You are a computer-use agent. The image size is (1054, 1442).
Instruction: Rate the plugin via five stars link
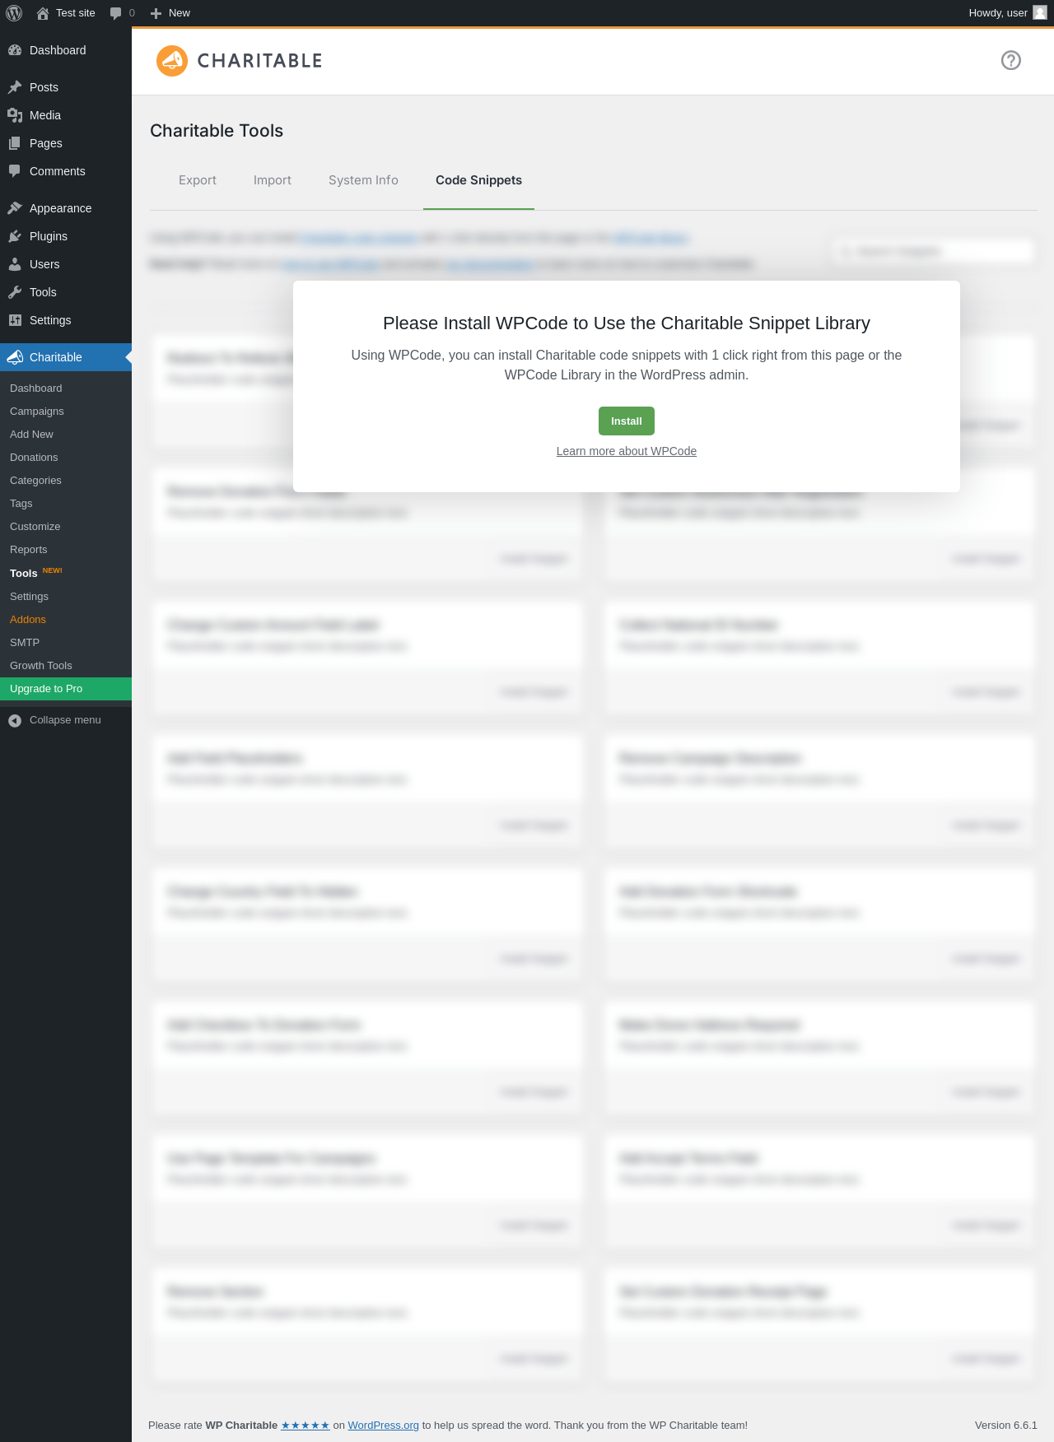click(305, 1425)
